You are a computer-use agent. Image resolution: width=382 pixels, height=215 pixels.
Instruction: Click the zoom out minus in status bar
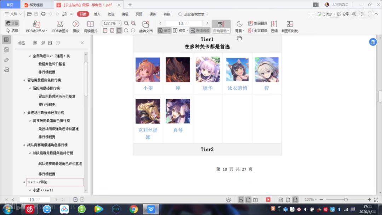coord(321,200)
